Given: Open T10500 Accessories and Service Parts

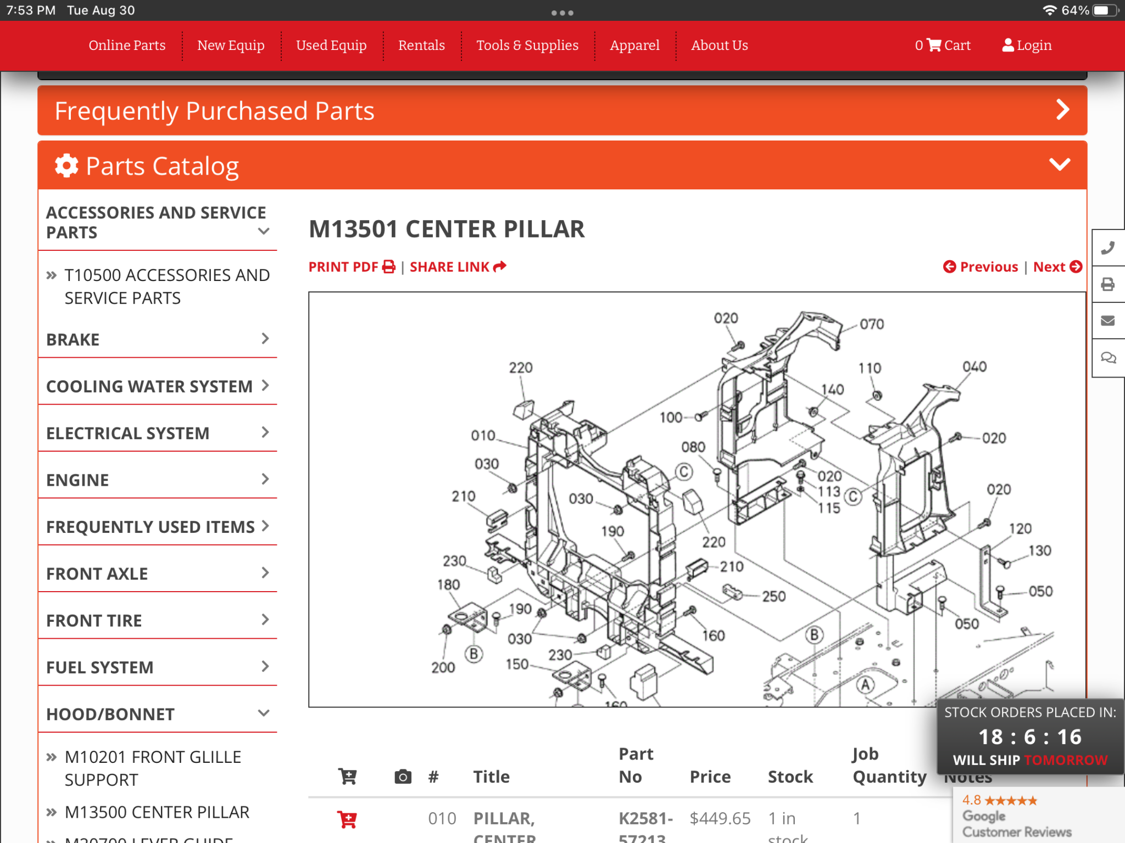Looking at the screenshot, I should point(167,286).
